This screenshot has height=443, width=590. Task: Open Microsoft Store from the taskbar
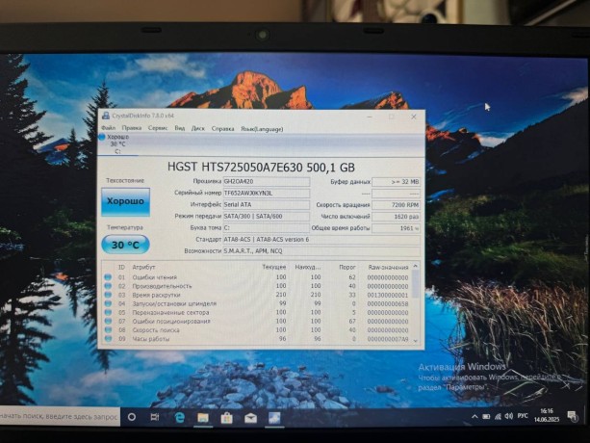226,418
